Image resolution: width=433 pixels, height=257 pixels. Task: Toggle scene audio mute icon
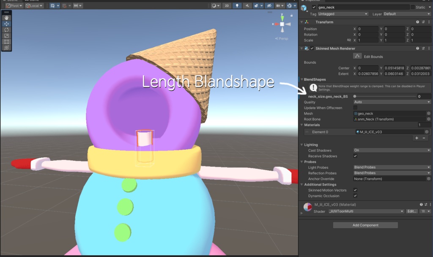[247, 5]
